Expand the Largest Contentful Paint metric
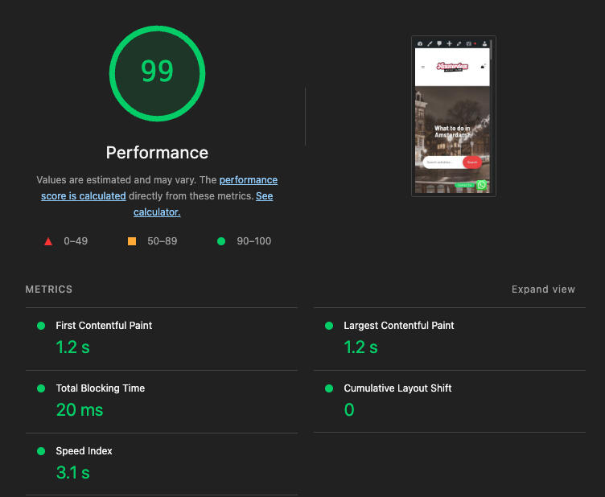 pyautogui.click(x=398, y=326)
